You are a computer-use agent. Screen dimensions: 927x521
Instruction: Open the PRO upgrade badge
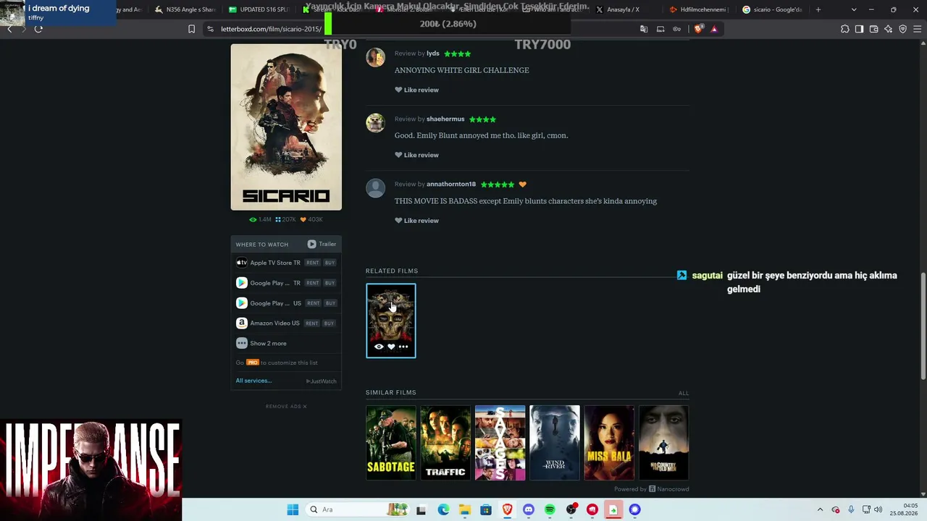click(253, 363)
